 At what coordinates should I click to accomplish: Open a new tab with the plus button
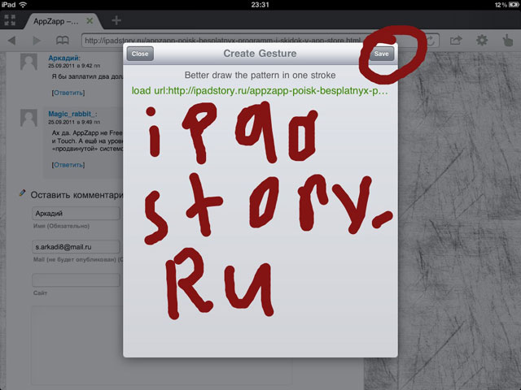coord(116,19)
